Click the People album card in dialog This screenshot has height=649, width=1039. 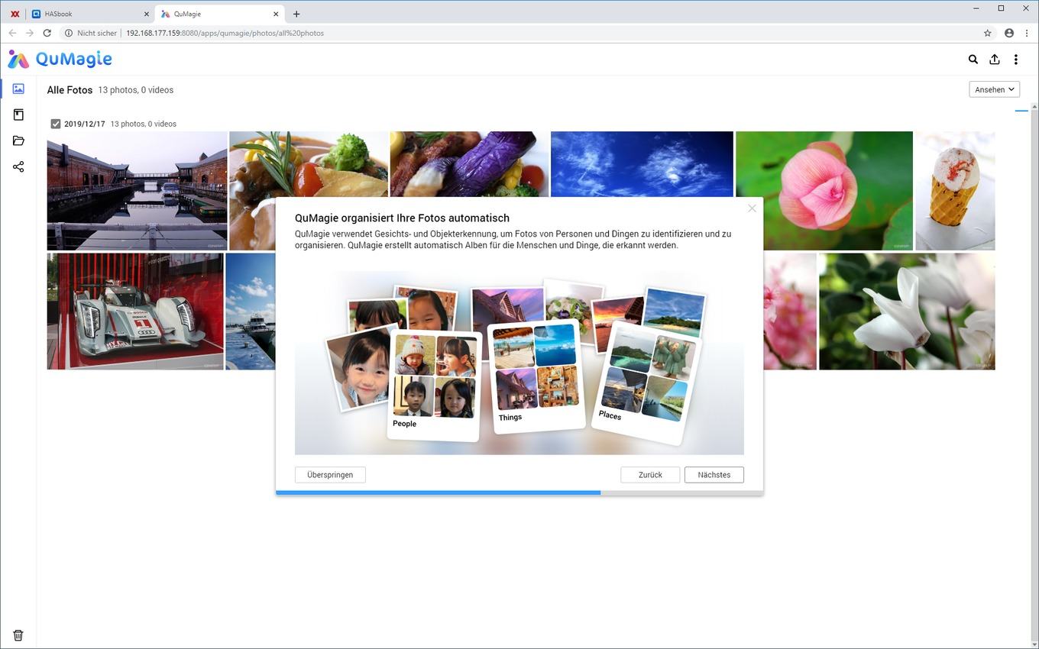[x=434, y=386]
